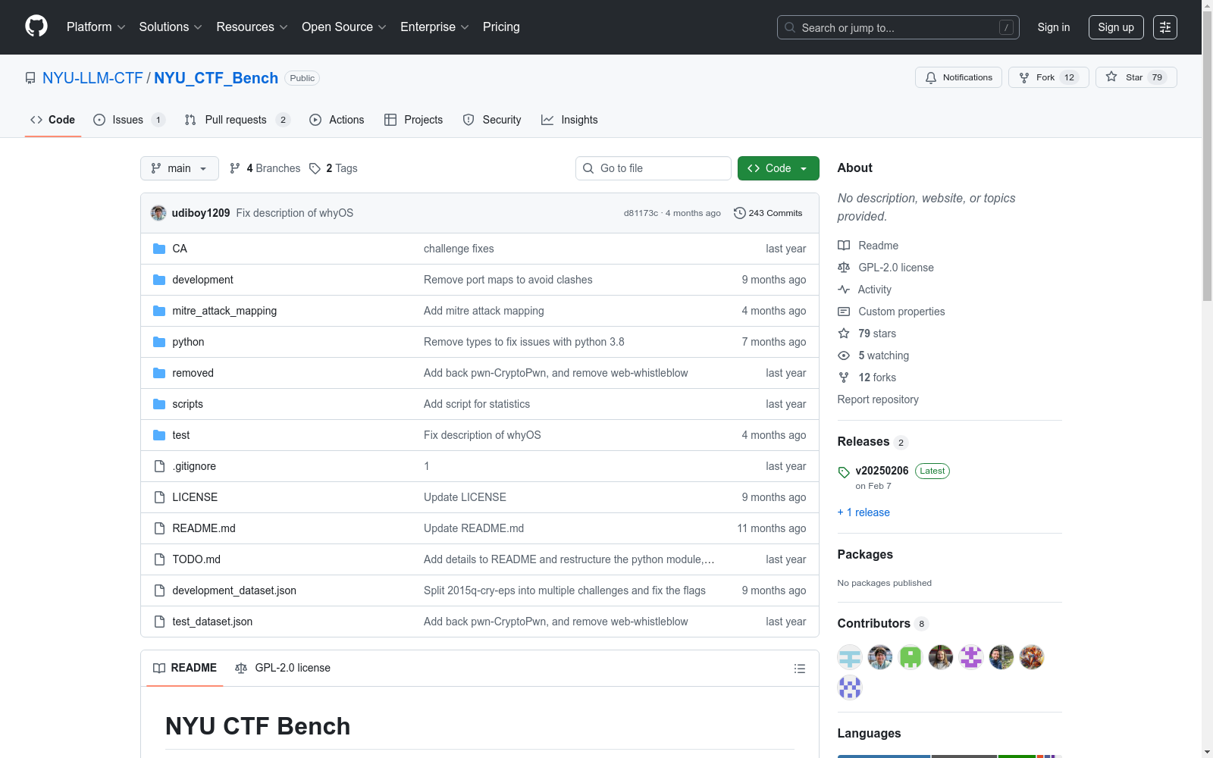This screenshot has width=1213, height=758.
Task: Click the Sign up button
Action: [x=1116, y=27]
